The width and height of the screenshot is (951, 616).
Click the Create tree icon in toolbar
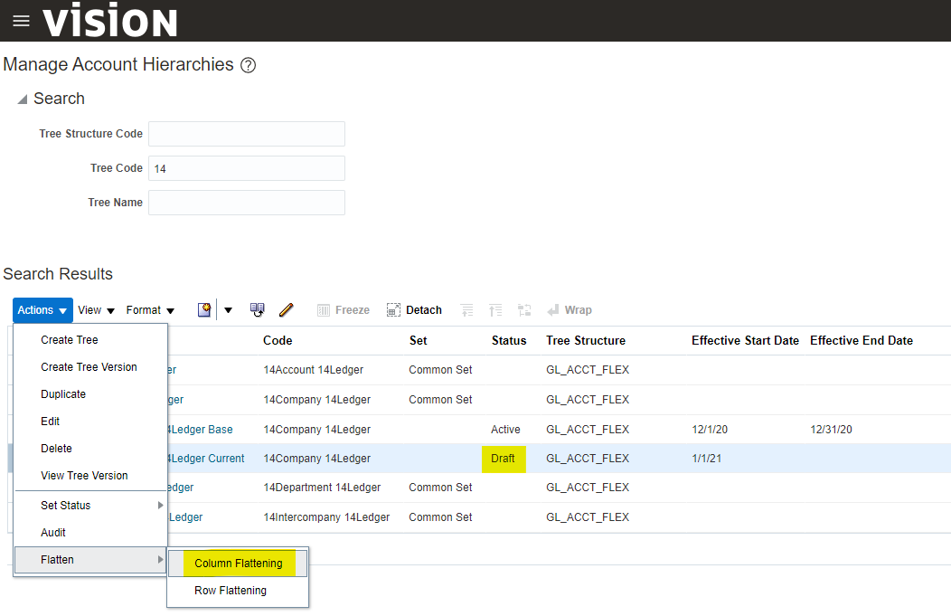[204, 310]
